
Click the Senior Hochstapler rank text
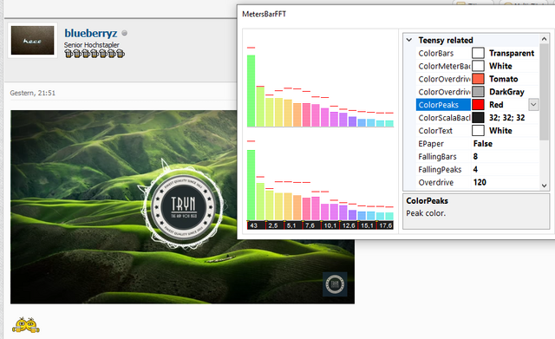click(92, 45)
